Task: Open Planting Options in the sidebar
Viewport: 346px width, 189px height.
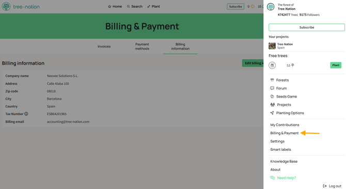Action: point(290,113)
